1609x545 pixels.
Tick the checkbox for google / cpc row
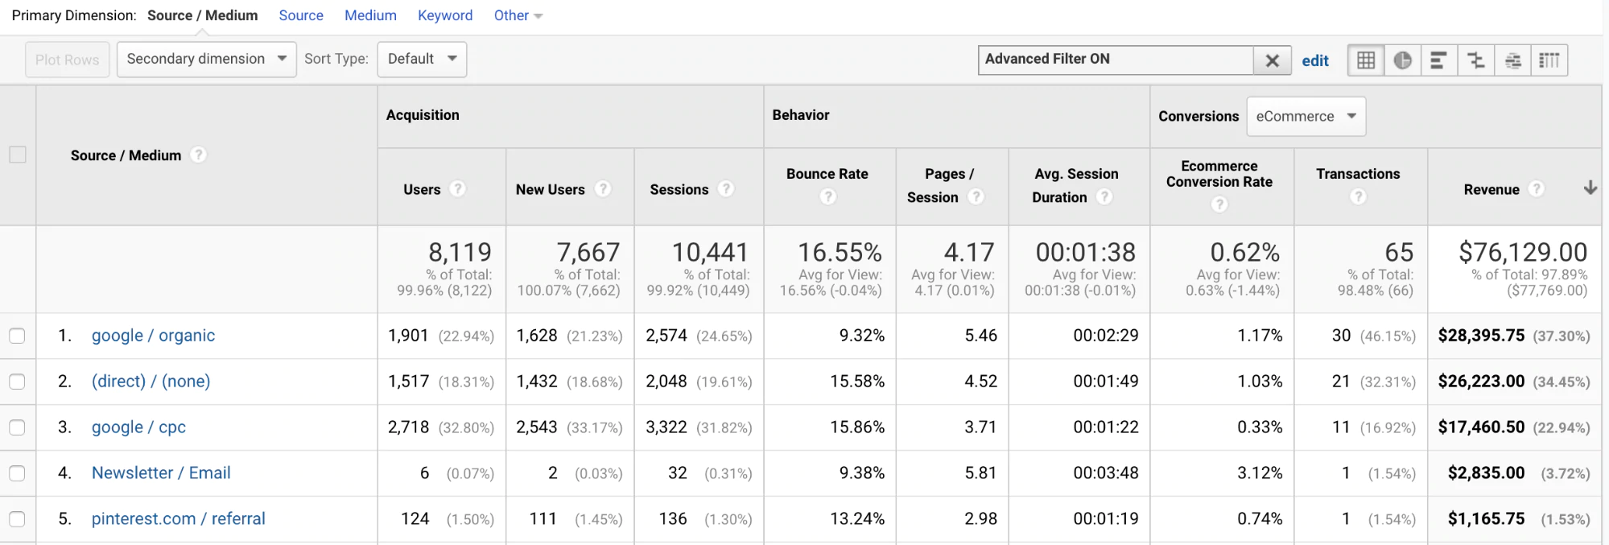coord(17,427)
